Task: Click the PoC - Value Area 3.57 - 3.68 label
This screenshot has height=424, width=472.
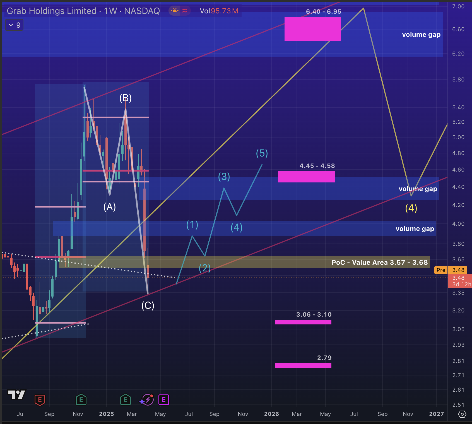Action: [379, 262]
